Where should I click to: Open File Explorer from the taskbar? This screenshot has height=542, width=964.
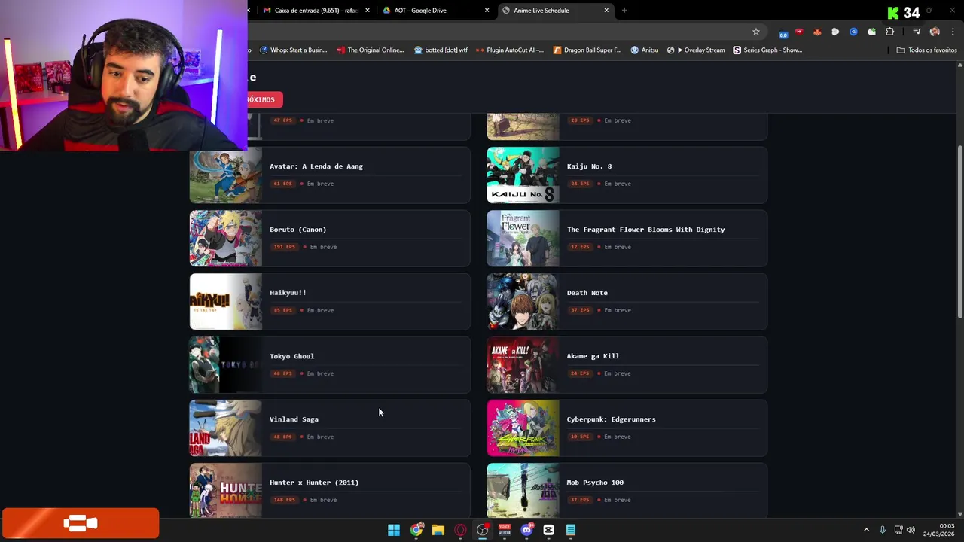click(438, 530)
